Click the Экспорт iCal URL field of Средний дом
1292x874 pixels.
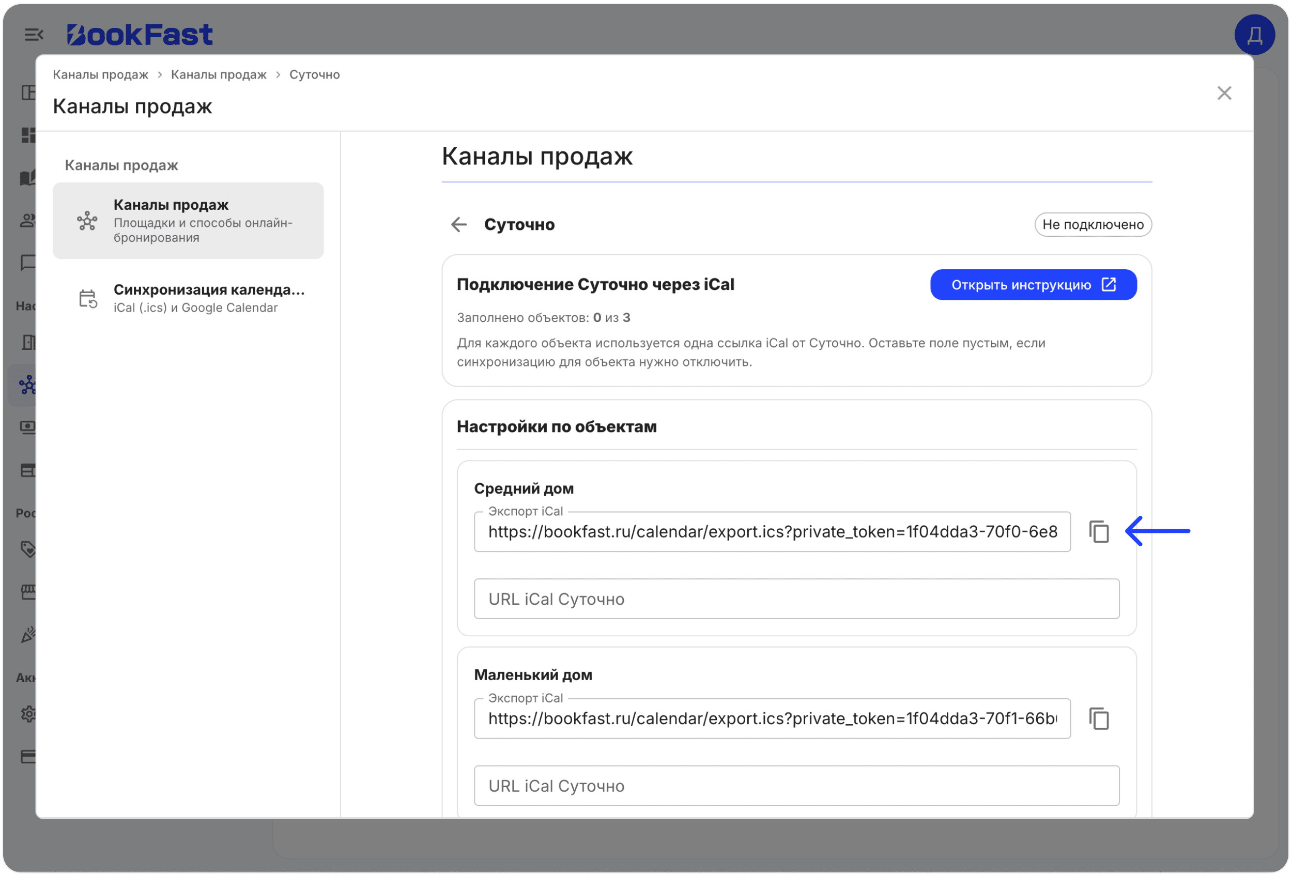(772, 531)
